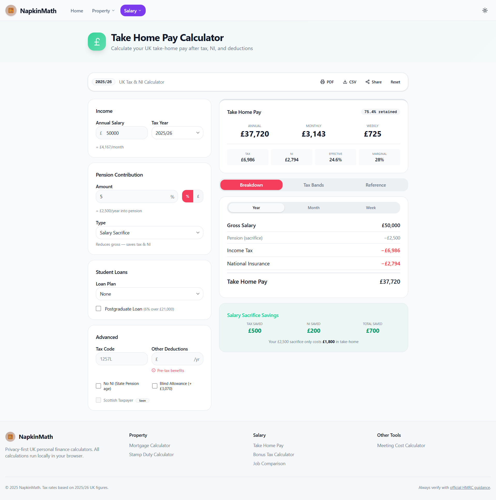Check the No NI State Pension age box
The height and width of the screenshot is (500, 496).
98,386
